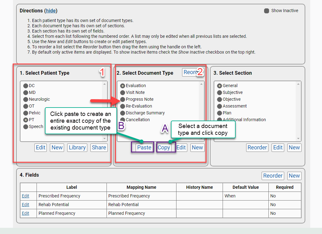322x234 pixels.
Task: Edit the Planned Frequency field row
Action: tap(25, 213)
